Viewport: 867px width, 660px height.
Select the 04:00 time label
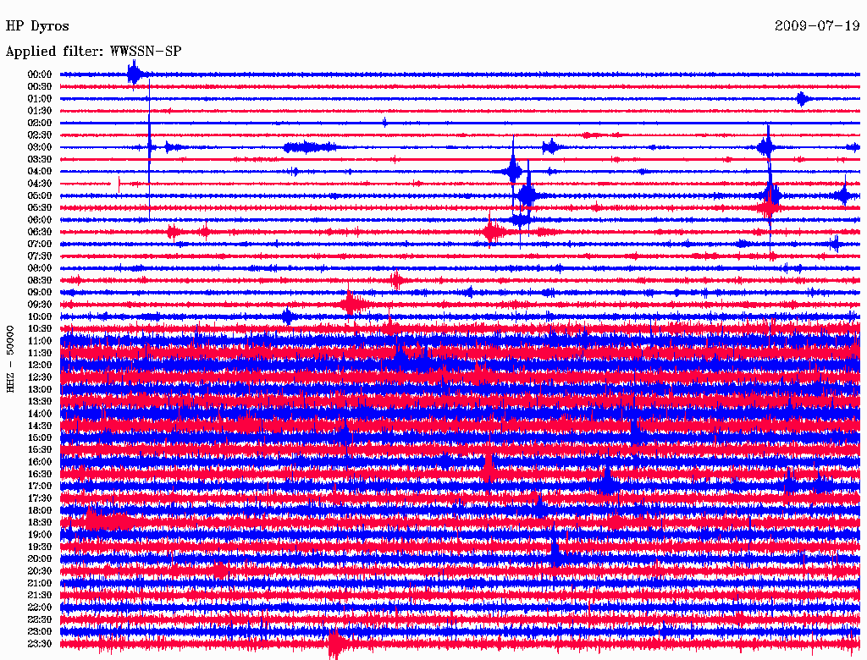[x=39, y=172]
